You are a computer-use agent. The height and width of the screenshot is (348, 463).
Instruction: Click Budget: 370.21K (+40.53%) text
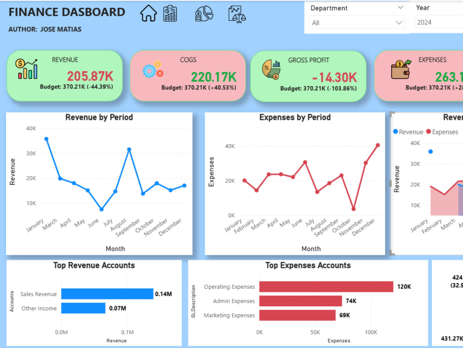coord(199,88)
